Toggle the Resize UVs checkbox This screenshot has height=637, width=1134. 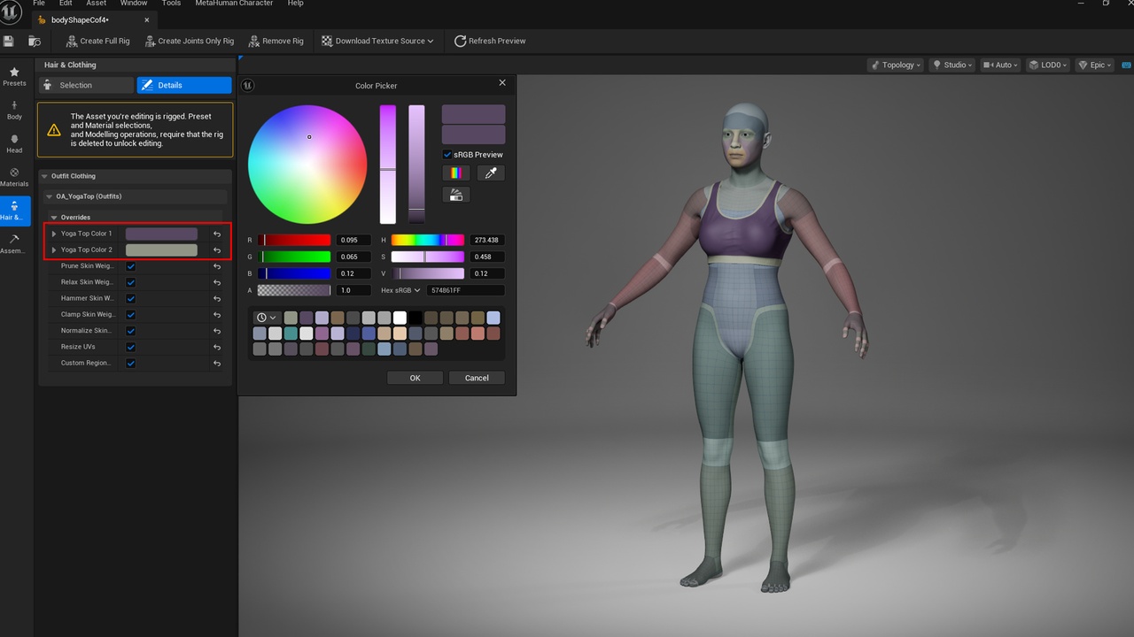pos(131,348)
